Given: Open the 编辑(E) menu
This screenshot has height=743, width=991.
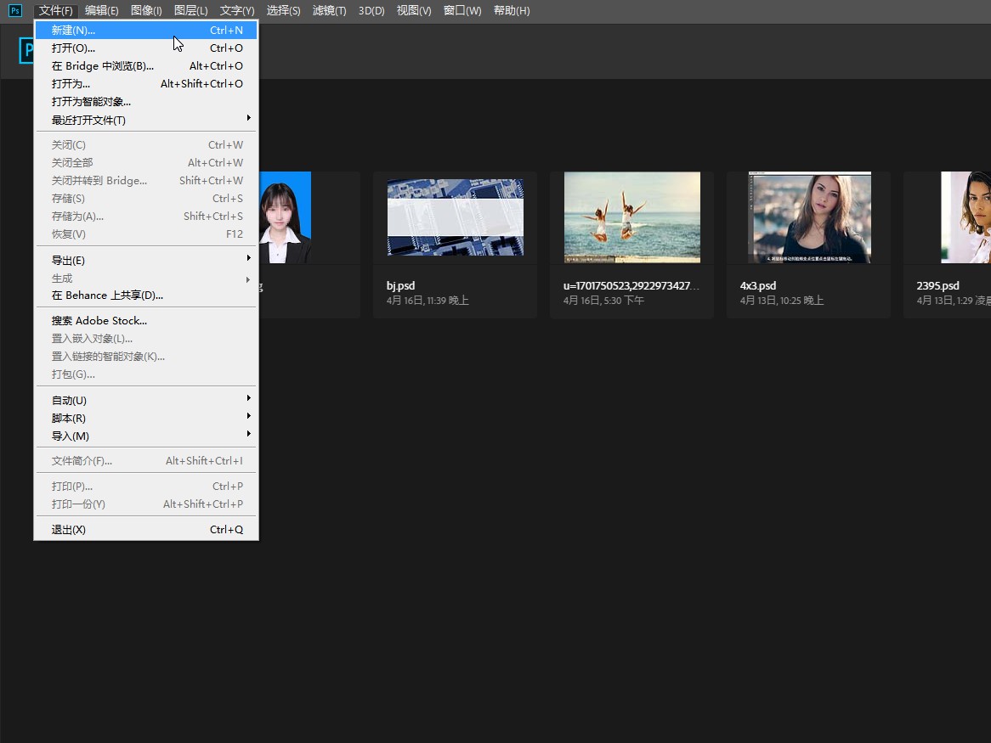Looking at the screenshot, I should coord(102,11).
